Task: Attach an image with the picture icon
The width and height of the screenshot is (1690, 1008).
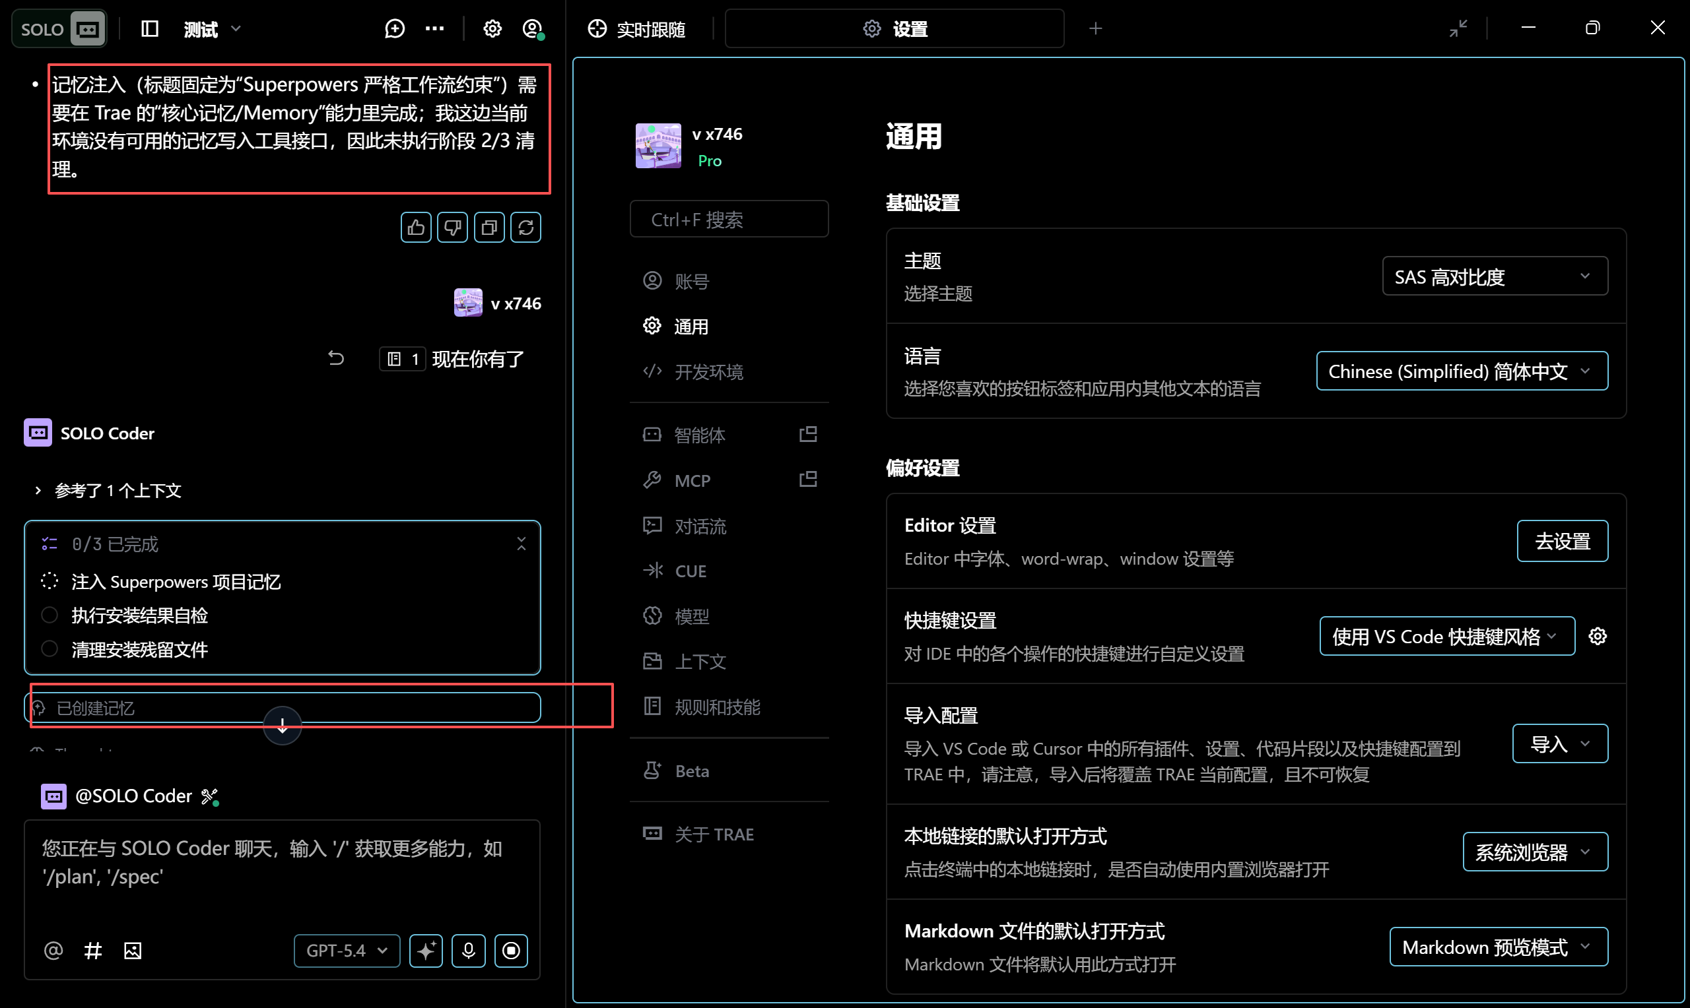Action: 133,950
